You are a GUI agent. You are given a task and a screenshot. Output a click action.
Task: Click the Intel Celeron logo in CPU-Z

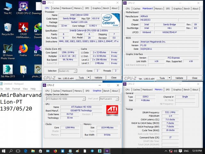[111, 20]
